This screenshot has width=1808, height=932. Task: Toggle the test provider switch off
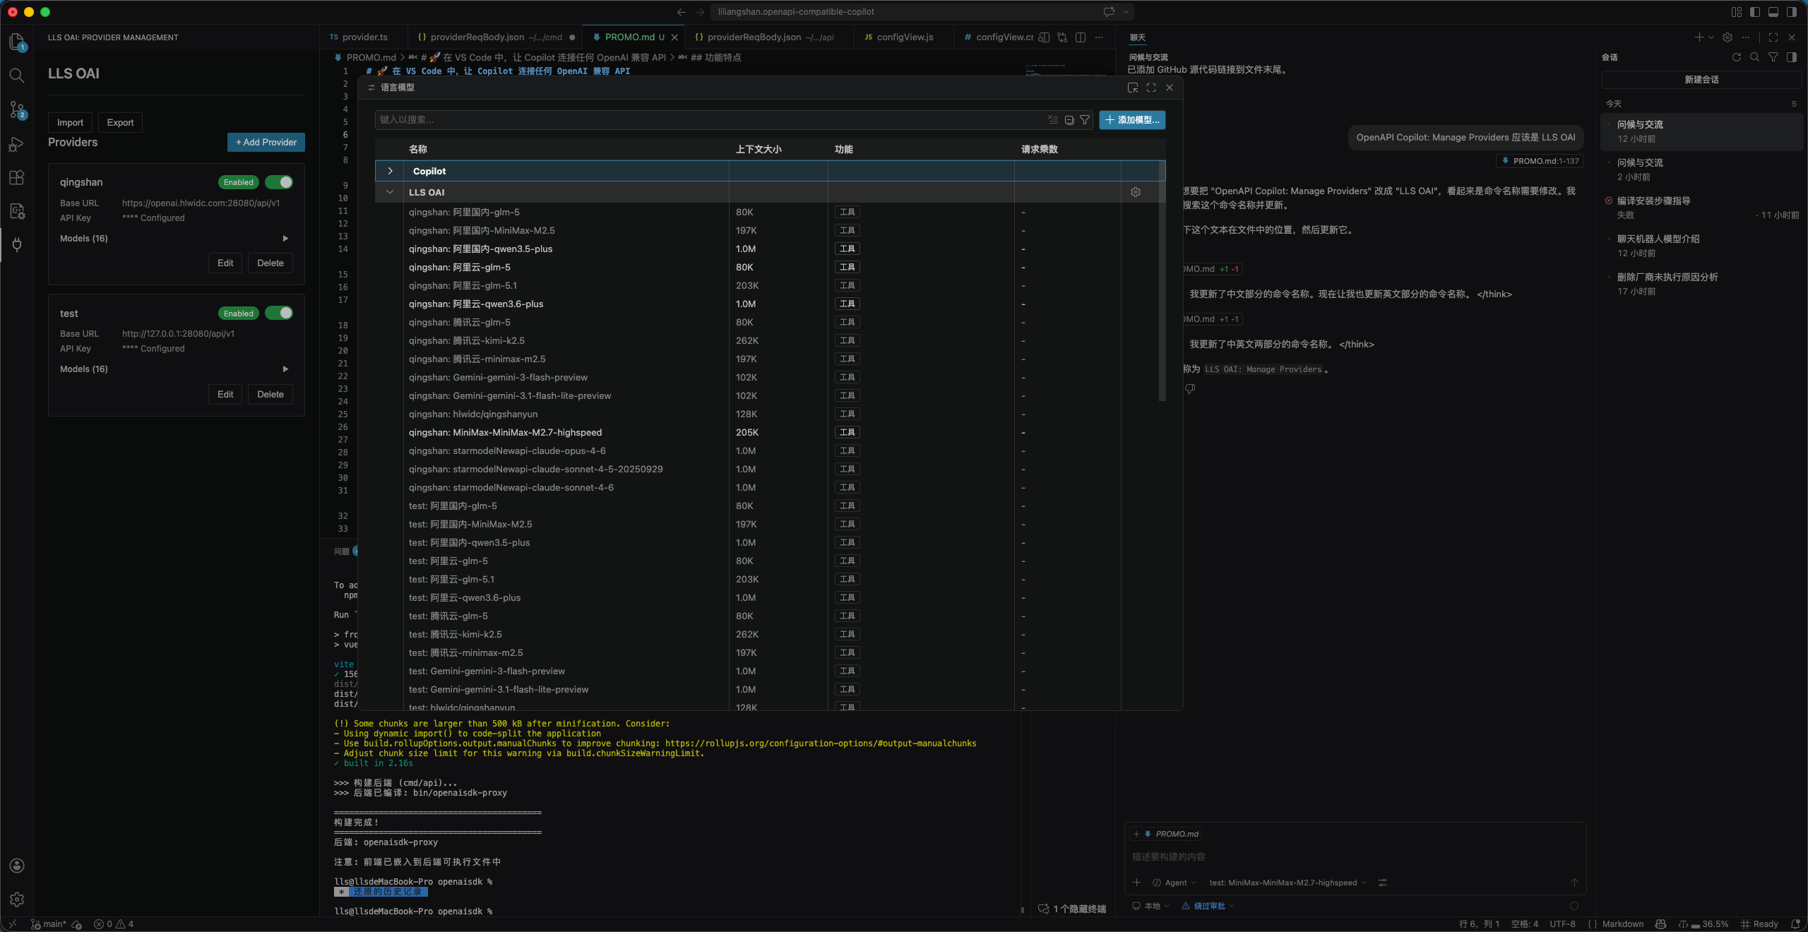click(280, 313)
